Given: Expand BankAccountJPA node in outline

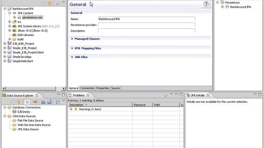Looking at the screenshot, I should point(222,7).
